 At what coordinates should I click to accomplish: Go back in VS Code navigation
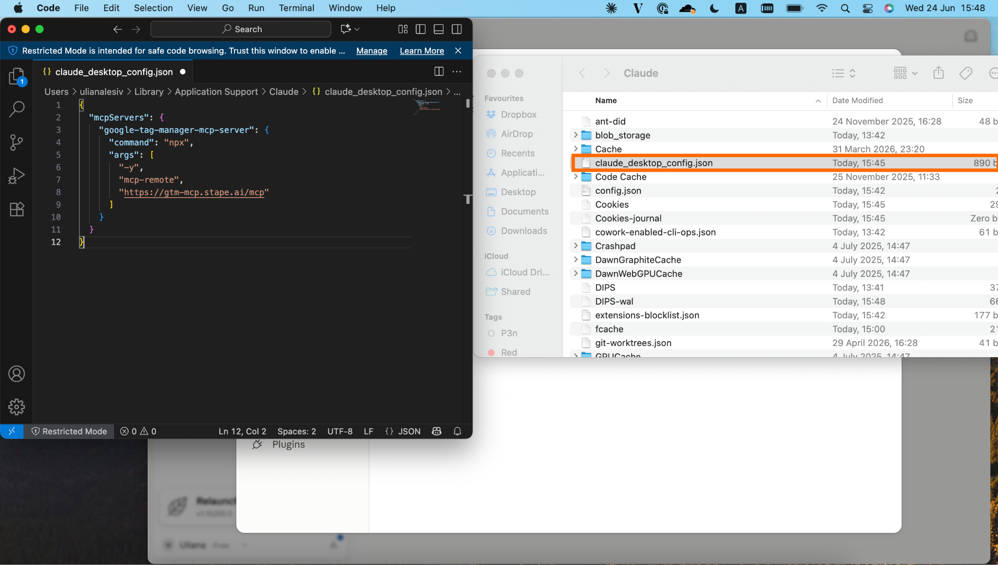click(117, 29)
